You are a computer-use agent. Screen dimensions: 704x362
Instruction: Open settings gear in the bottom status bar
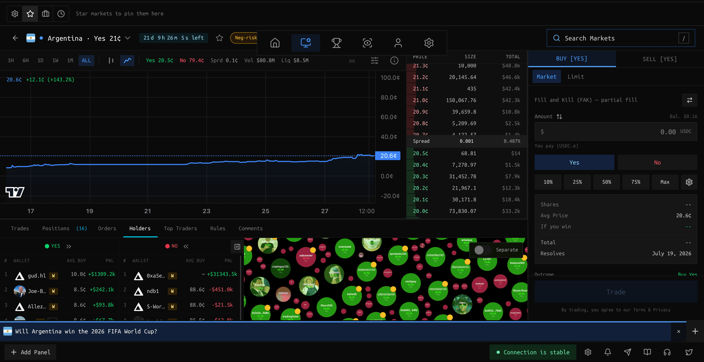coord(588,352)
